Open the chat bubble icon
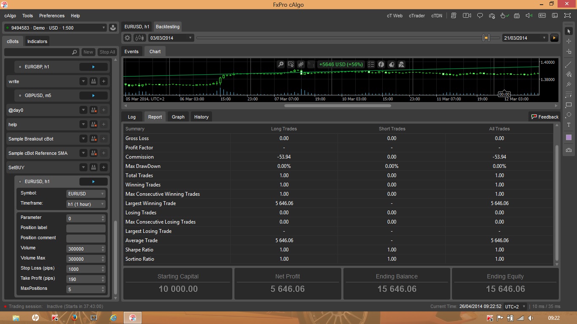This screenshot has height=324, width=577. pos(480,16)
